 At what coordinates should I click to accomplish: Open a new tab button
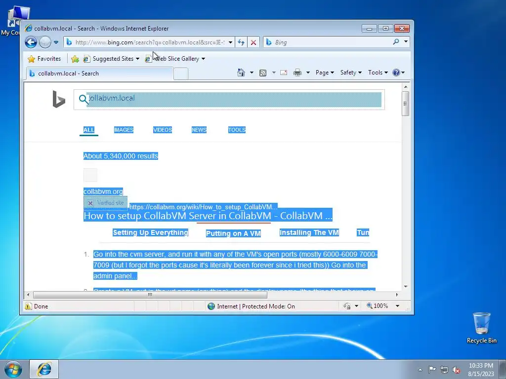point(181,74)
